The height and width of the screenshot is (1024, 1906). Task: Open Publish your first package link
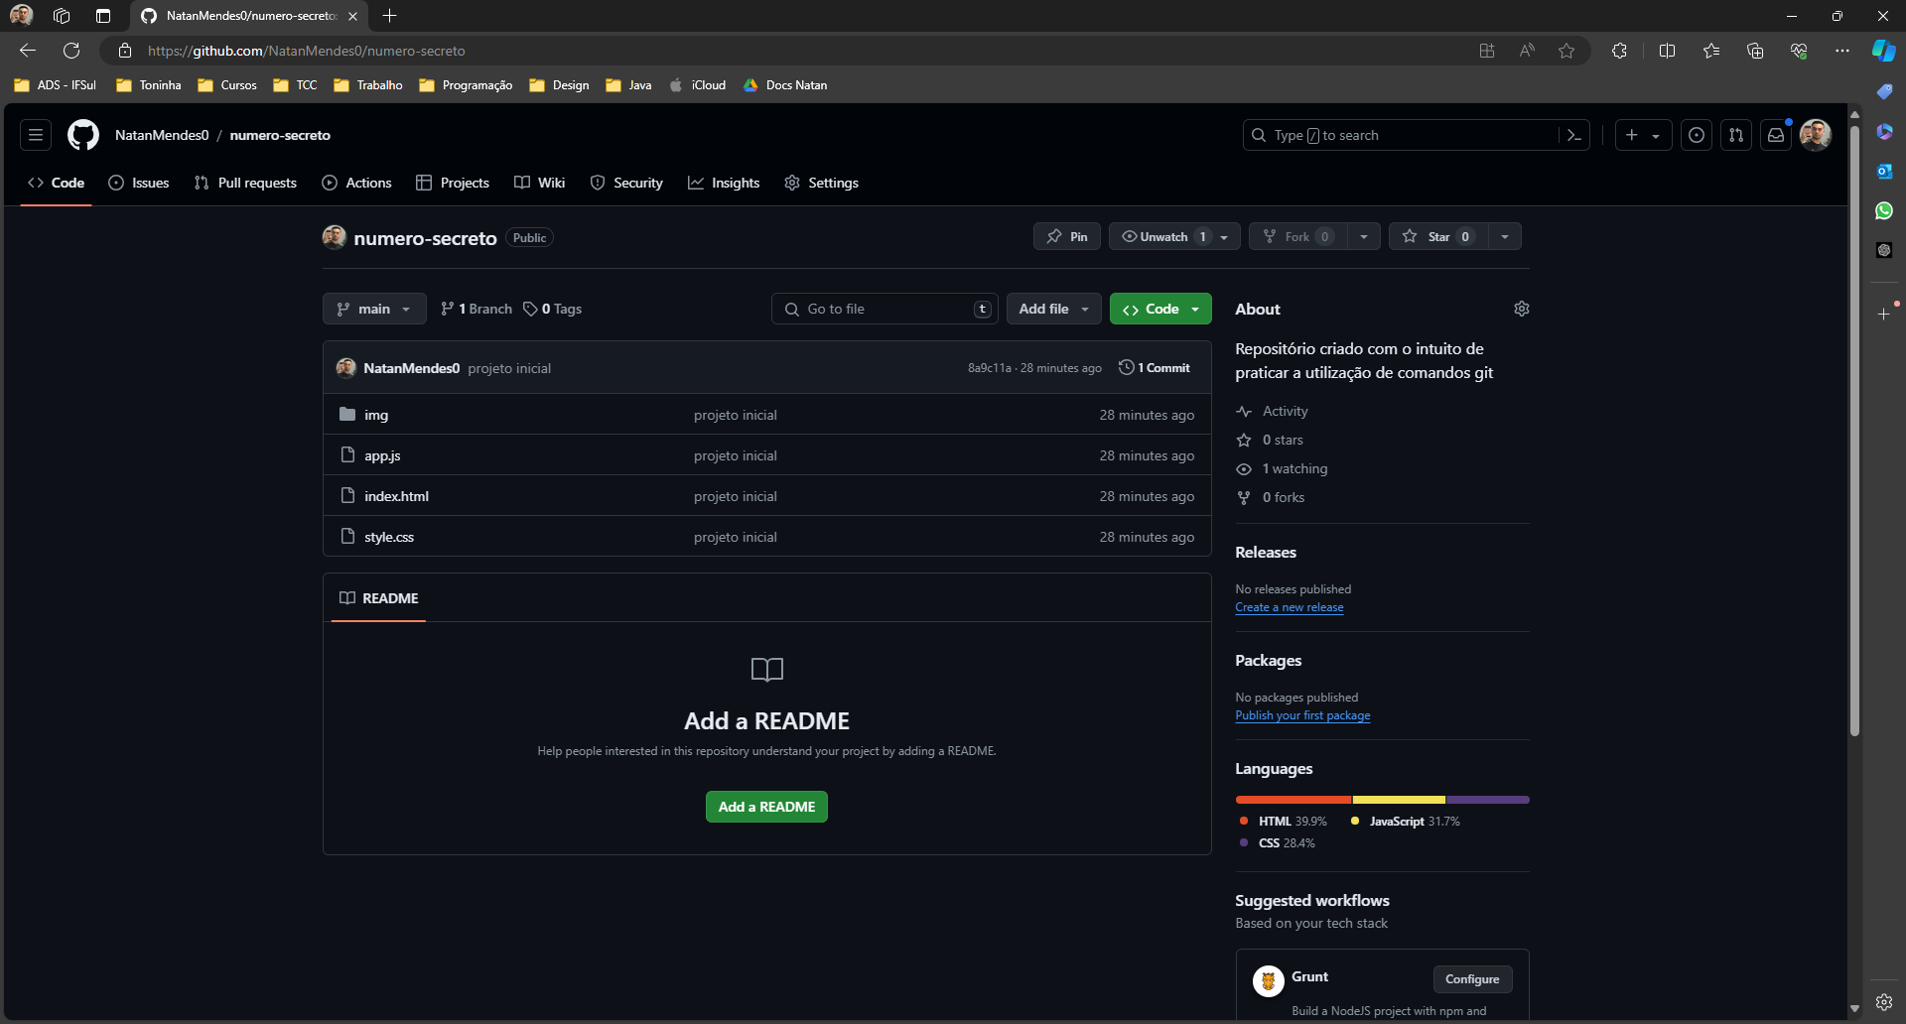pyautogui.click(x=1302, y=715)
